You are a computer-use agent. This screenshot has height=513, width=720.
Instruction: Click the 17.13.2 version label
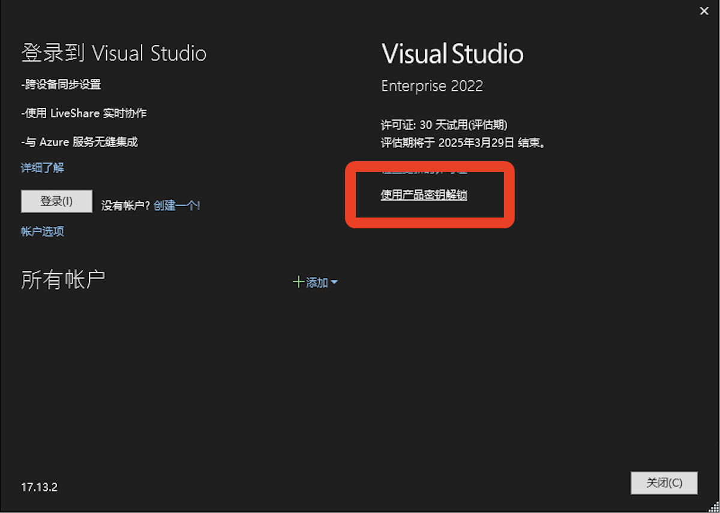pyautogui.click(x=39, y=487)
